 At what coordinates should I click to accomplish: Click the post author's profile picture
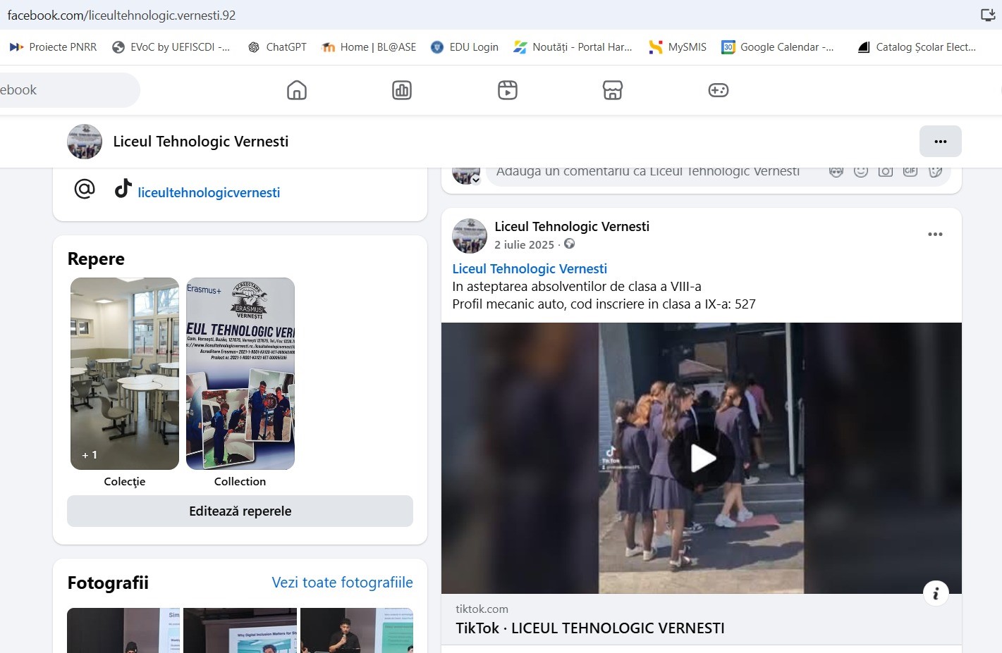[470, 235]
